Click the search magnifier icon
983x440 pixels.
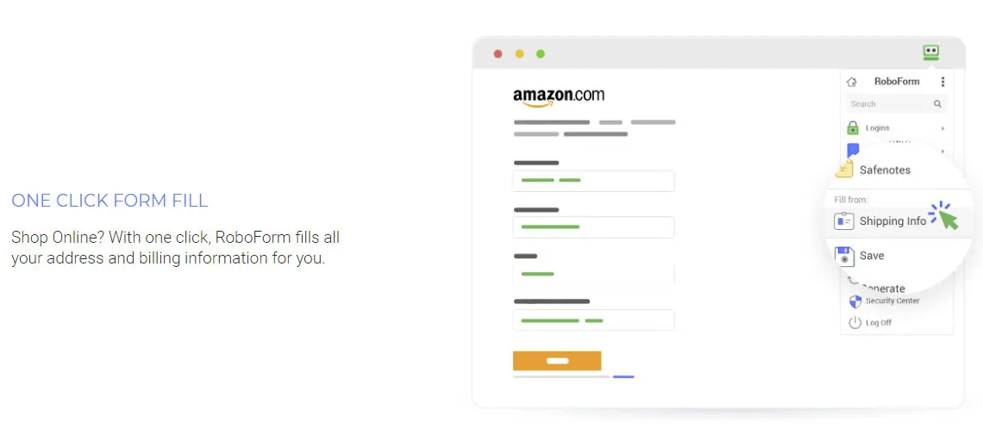[937, 104]
